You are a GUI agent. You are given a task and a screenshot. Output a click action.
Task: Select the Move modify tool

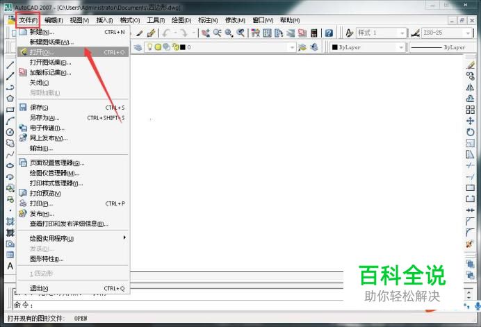coord(471,121)
